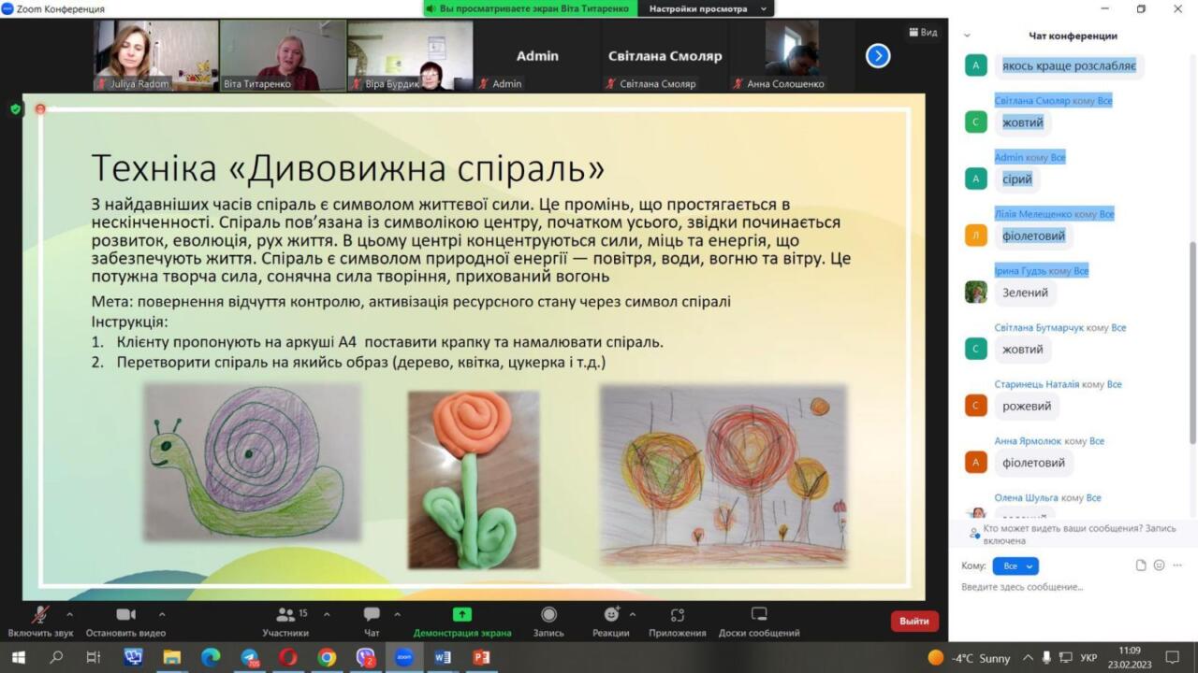Open Task View in taskbar

tap(93, 657)
